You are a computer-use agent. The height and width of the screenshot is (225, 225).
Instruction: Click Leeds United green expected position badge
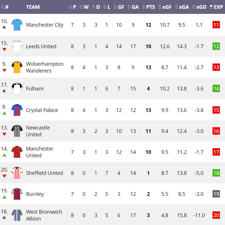click(216, 46)
